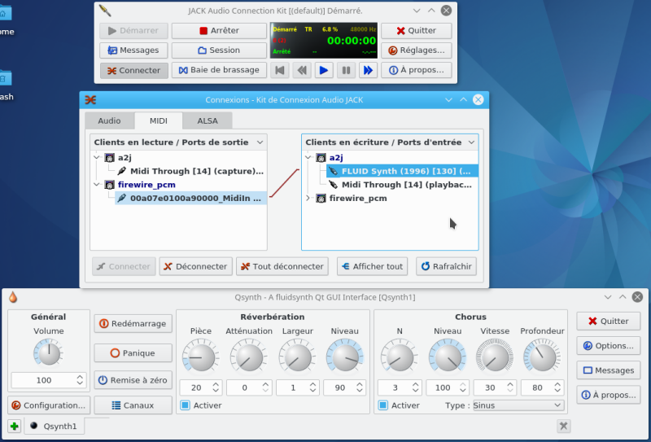
Task: Disconnect selected ports with Déconnecter
Action: (x=195, y=266)
